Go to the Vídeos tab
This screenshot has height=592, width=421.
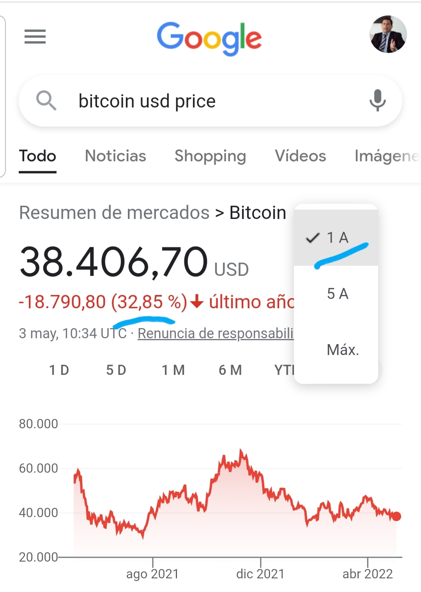tap(300, 156)
